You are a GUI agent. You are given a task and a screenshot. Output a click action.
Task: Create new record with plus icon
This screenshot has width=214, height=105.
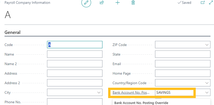pos(117,3)
